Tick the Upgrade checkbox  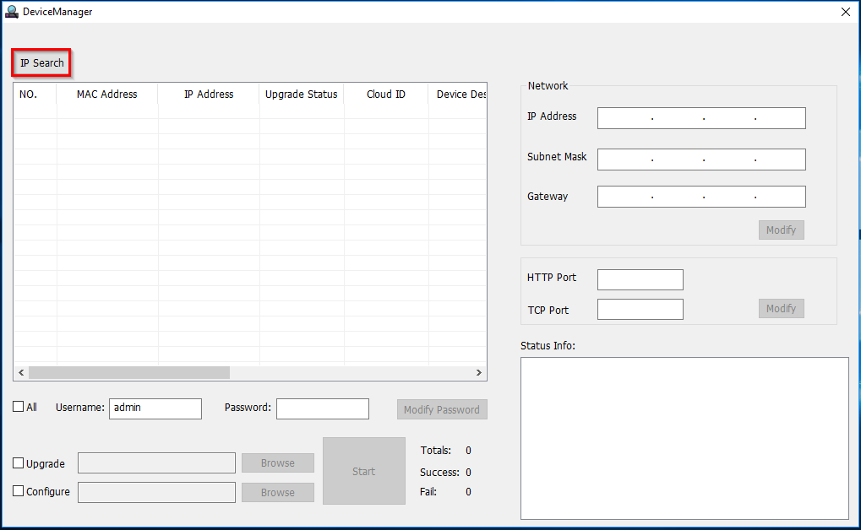[x=19, y=463]
